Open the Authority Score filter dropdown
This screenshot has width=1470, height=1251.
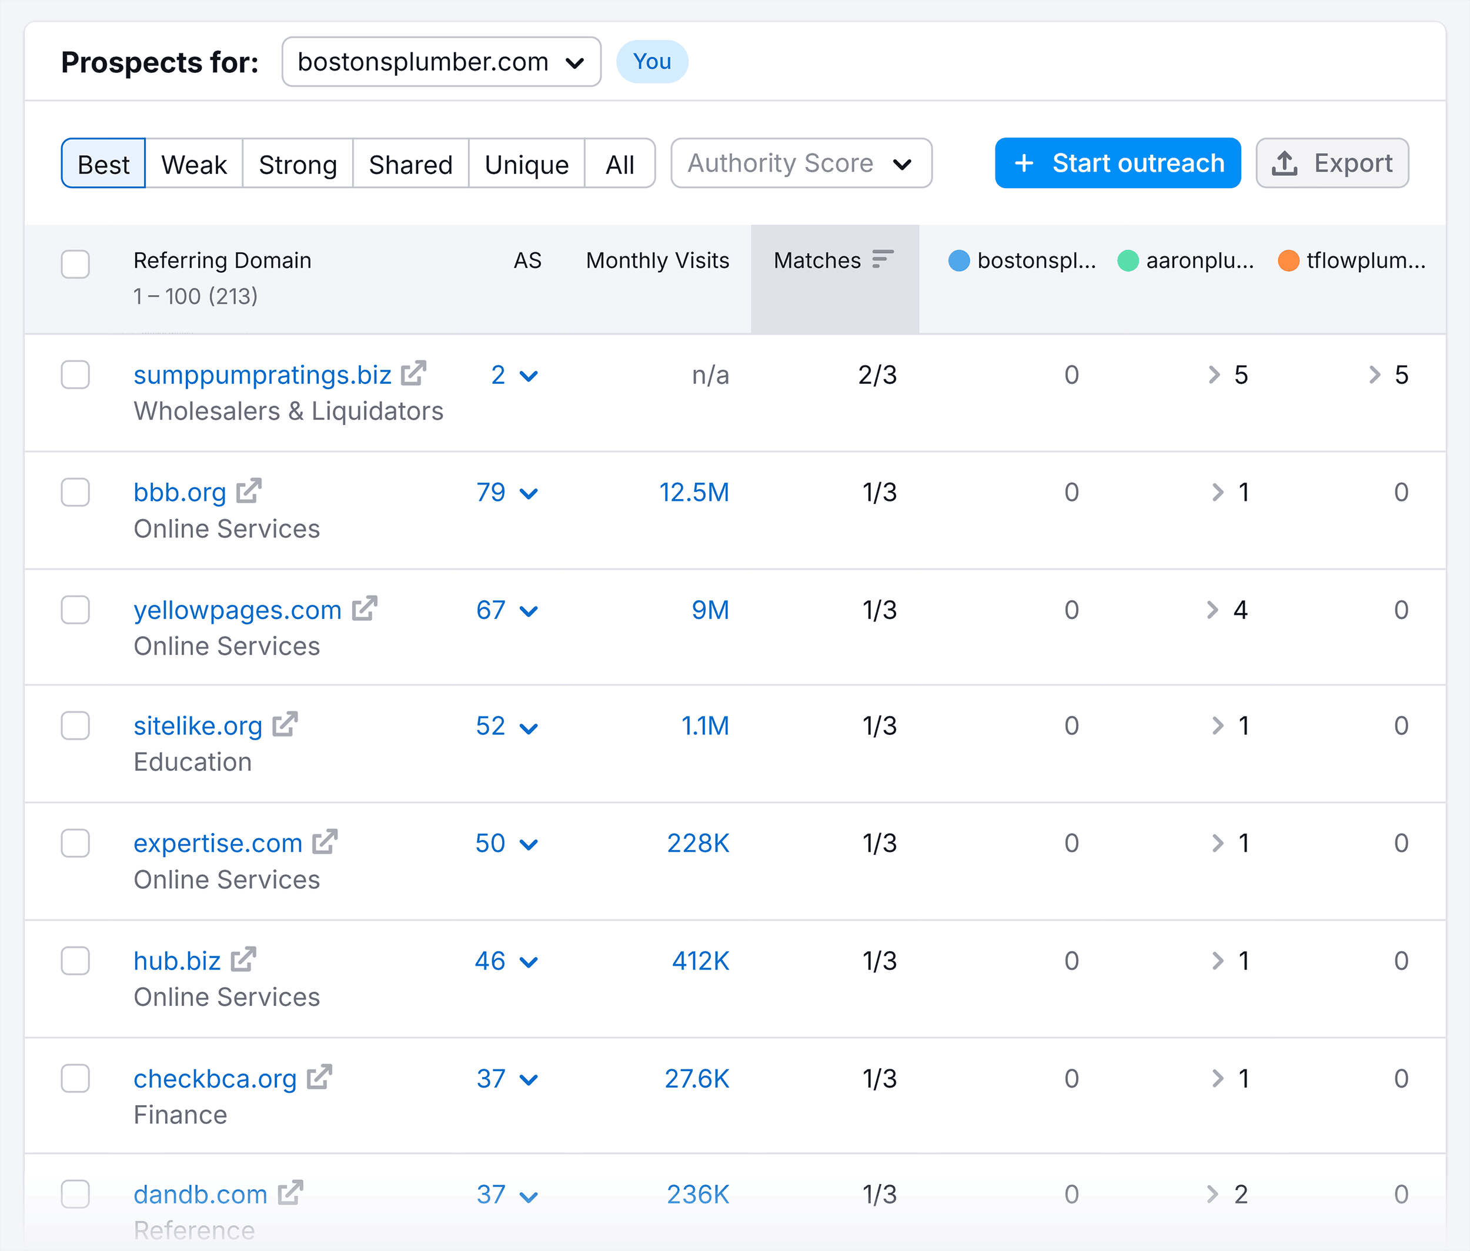click(801, 163)
